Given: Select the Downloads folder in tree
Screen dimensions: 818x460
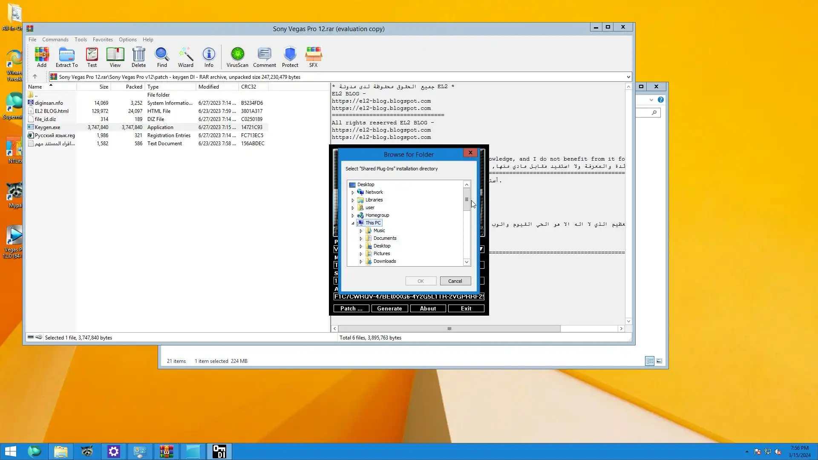Looking at the screenshot, I should click(x=384, y=262).
